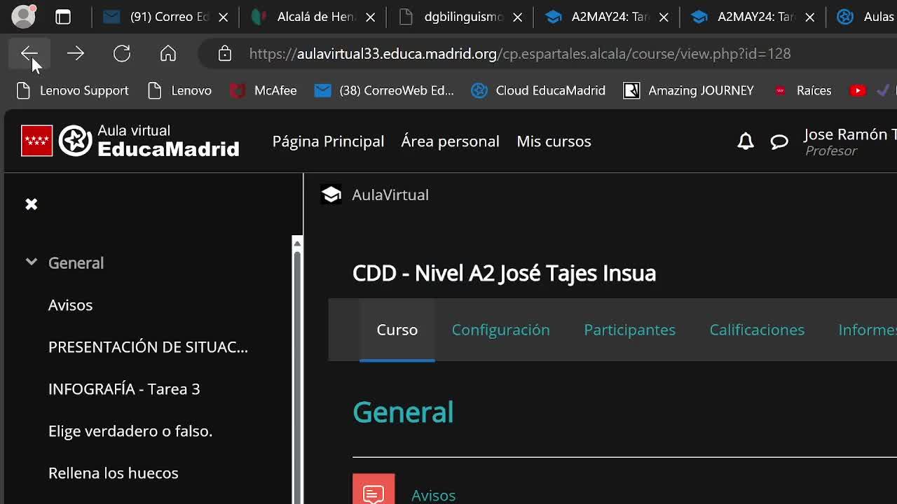Click the AulaVirtual breadcrumb link
Screen dimensions: 897x504
(390, 195)
